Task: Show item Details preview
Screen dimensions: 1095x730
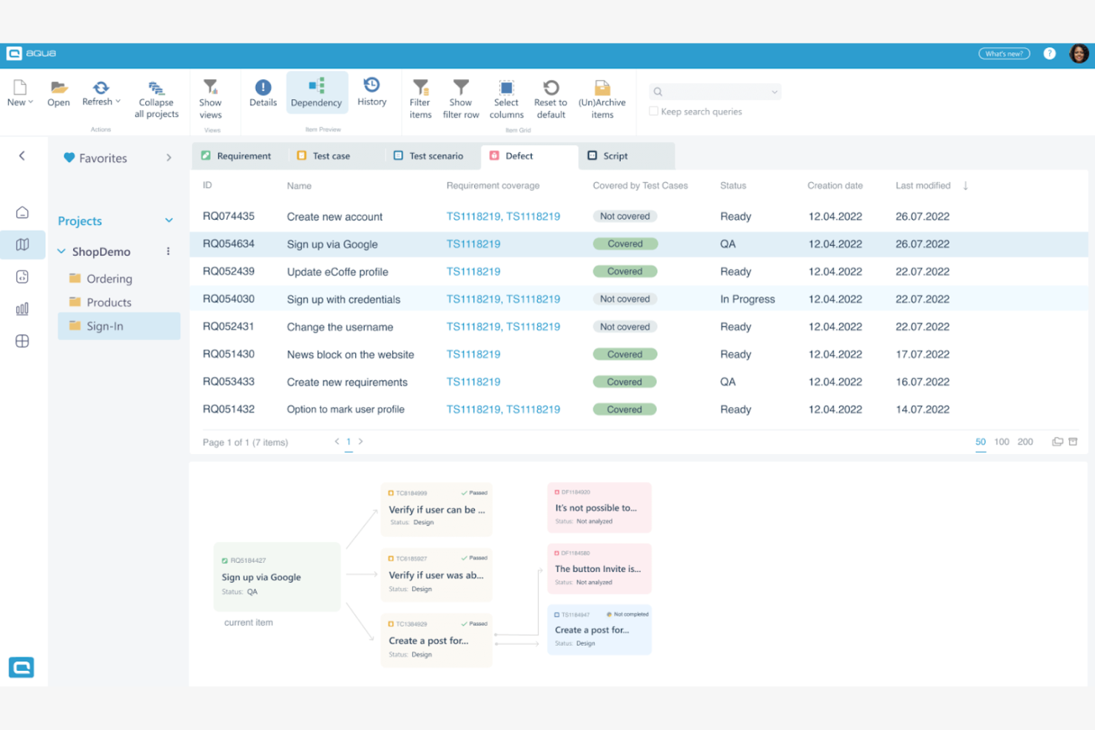Action: 263,93
